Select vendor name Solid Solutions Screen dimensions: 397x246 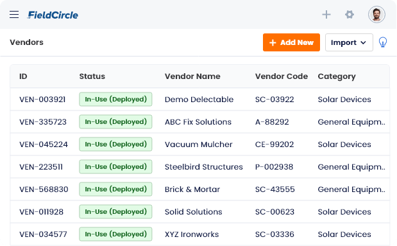coord(193,212)
